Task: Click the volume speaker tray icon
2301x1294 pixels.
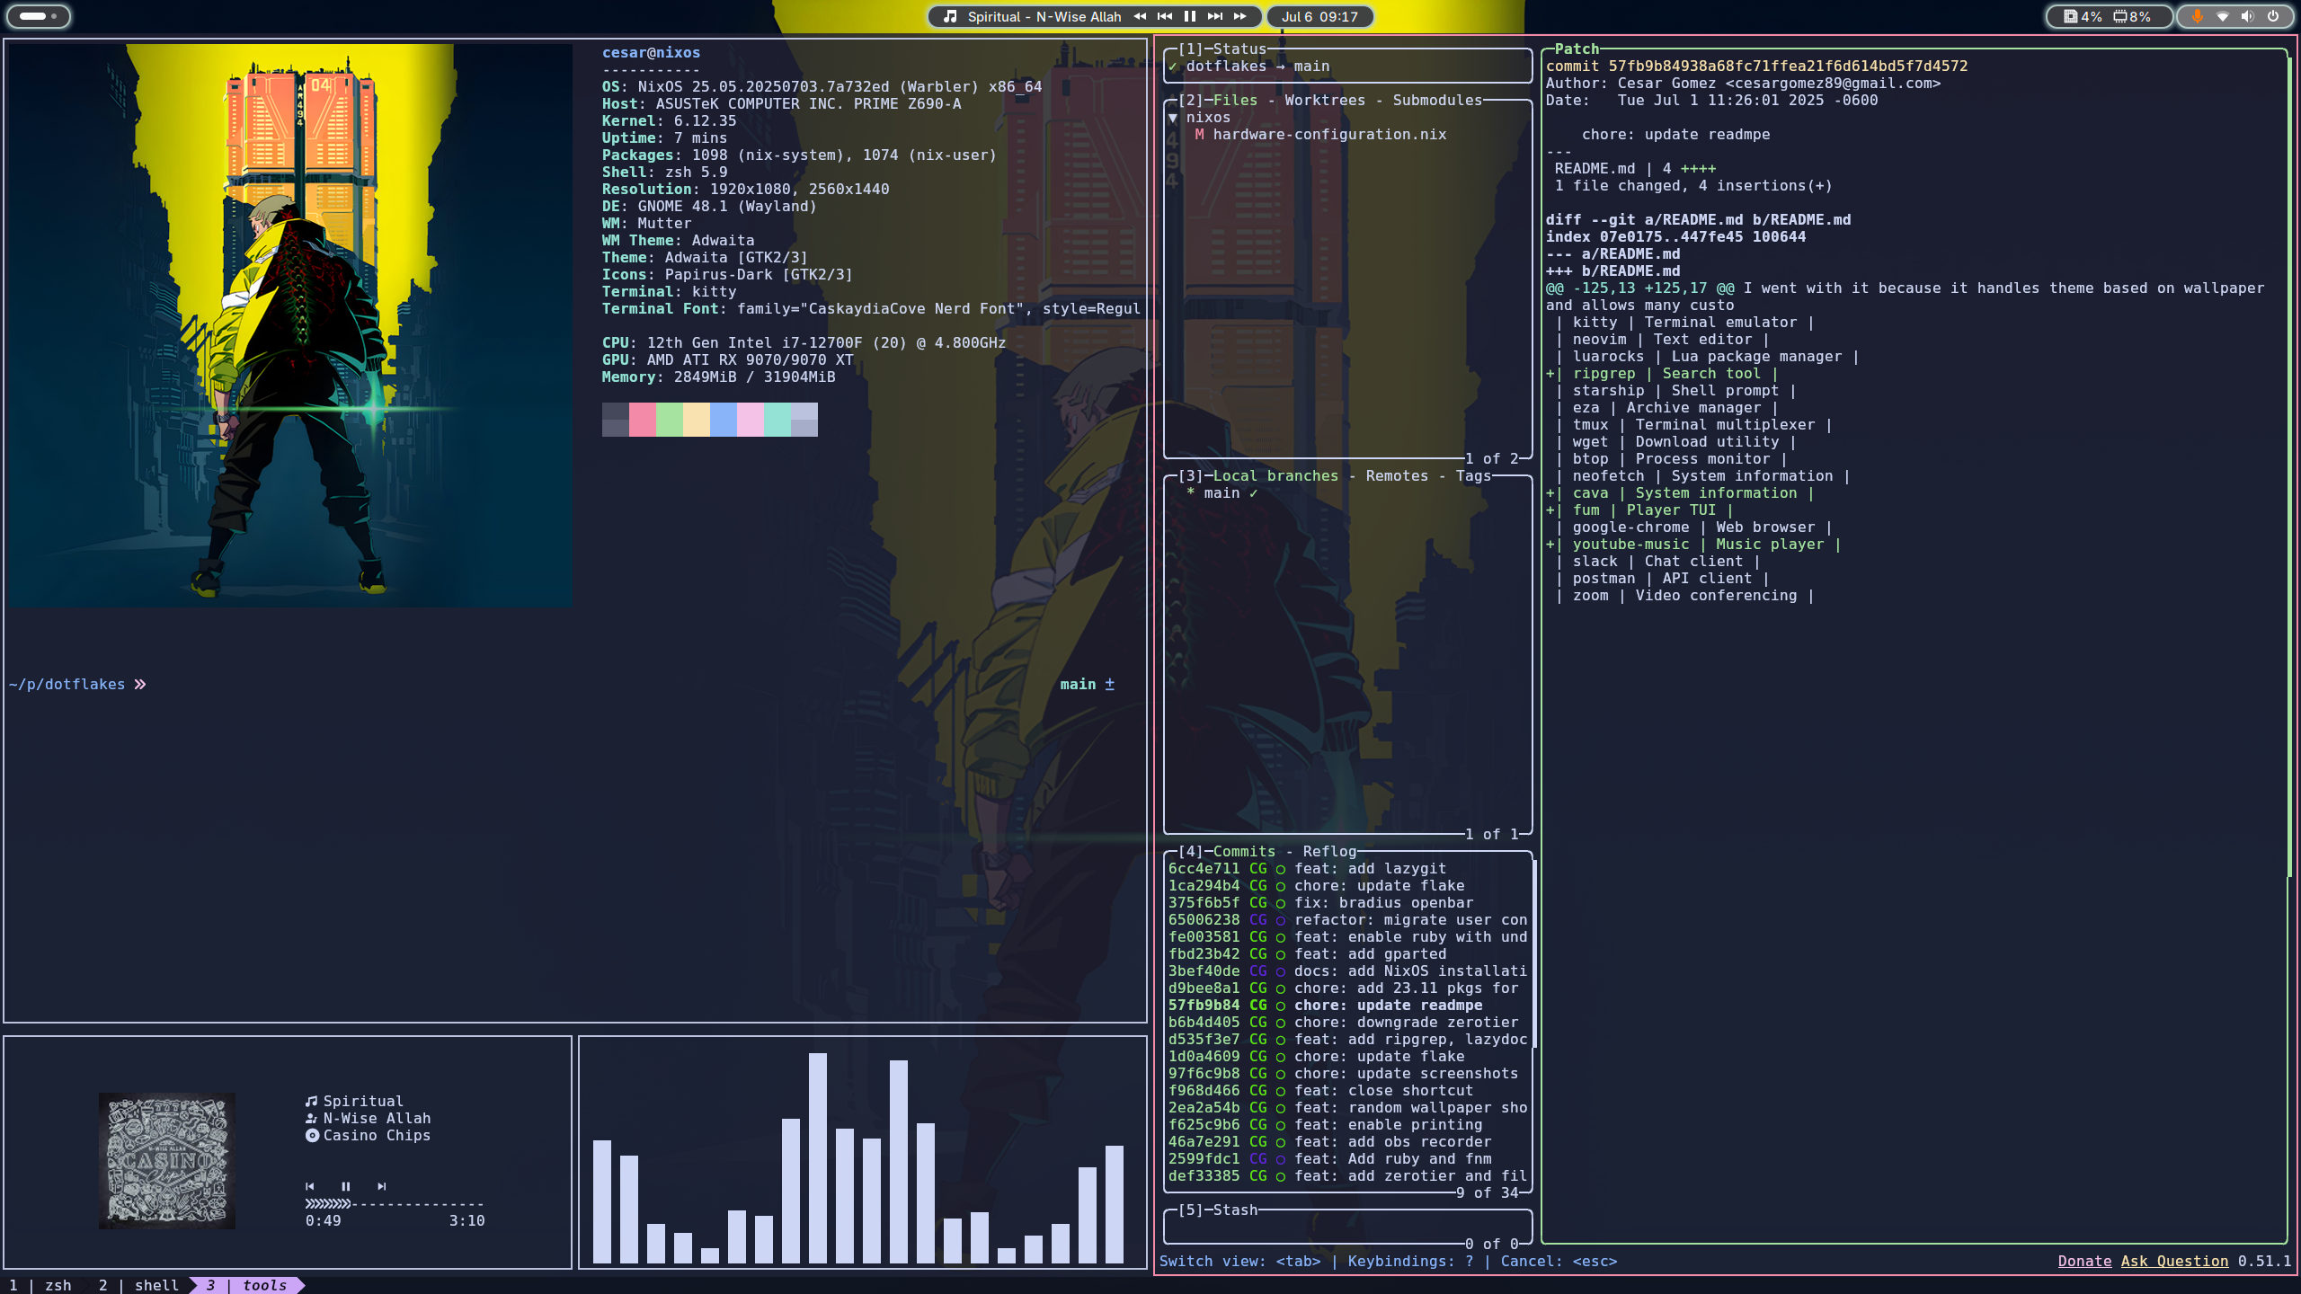Action: [x=2247, y=16]
